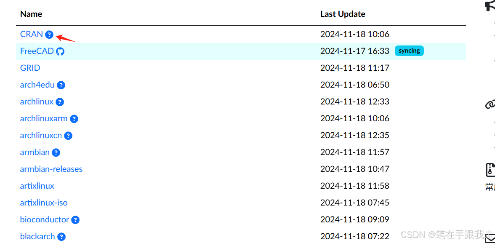Open the GRID mirror link
495x243 pixels.
coord(30,68)
